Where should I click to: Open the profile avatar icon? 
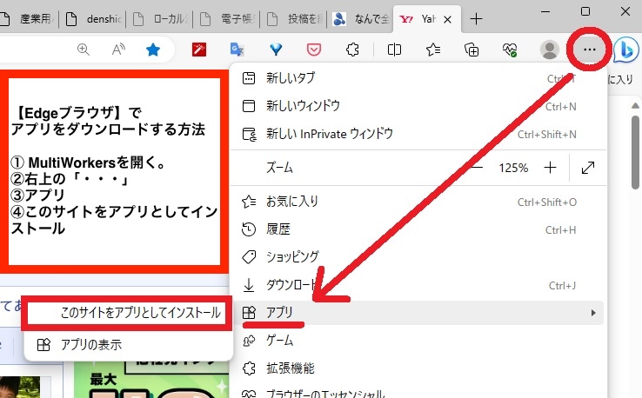pyautogui.click(x=550, y=50)
